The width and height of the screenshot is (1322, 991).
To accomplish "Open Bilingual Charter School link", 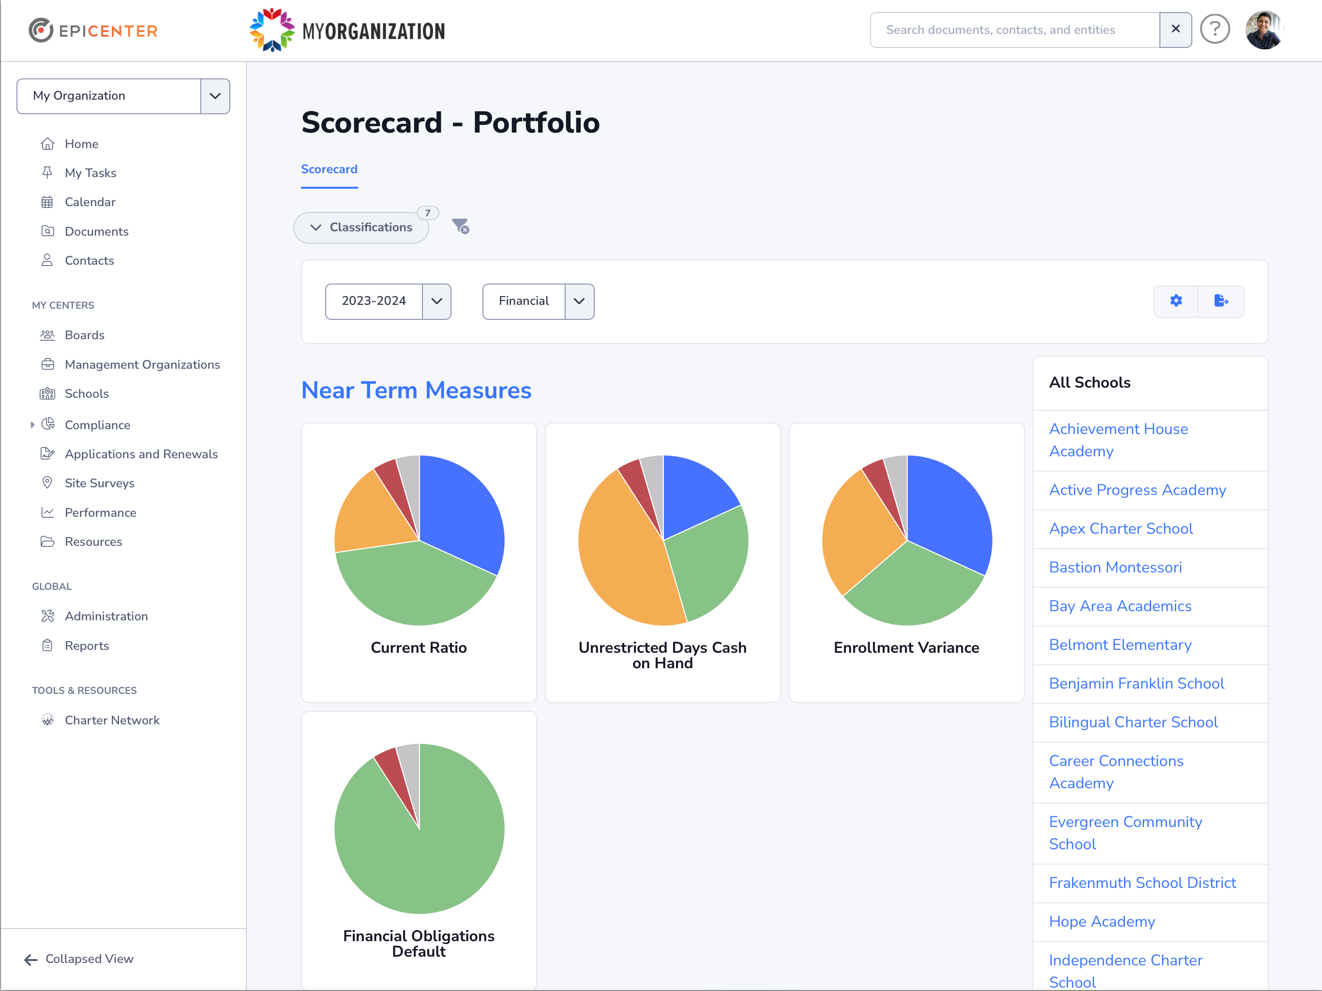I will coord(1133,722).
